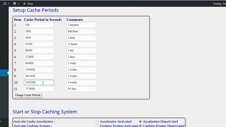Click the cache period field containing 7776000
The width and height of the screenshot is (226, 127).
(x=39, y=89)
